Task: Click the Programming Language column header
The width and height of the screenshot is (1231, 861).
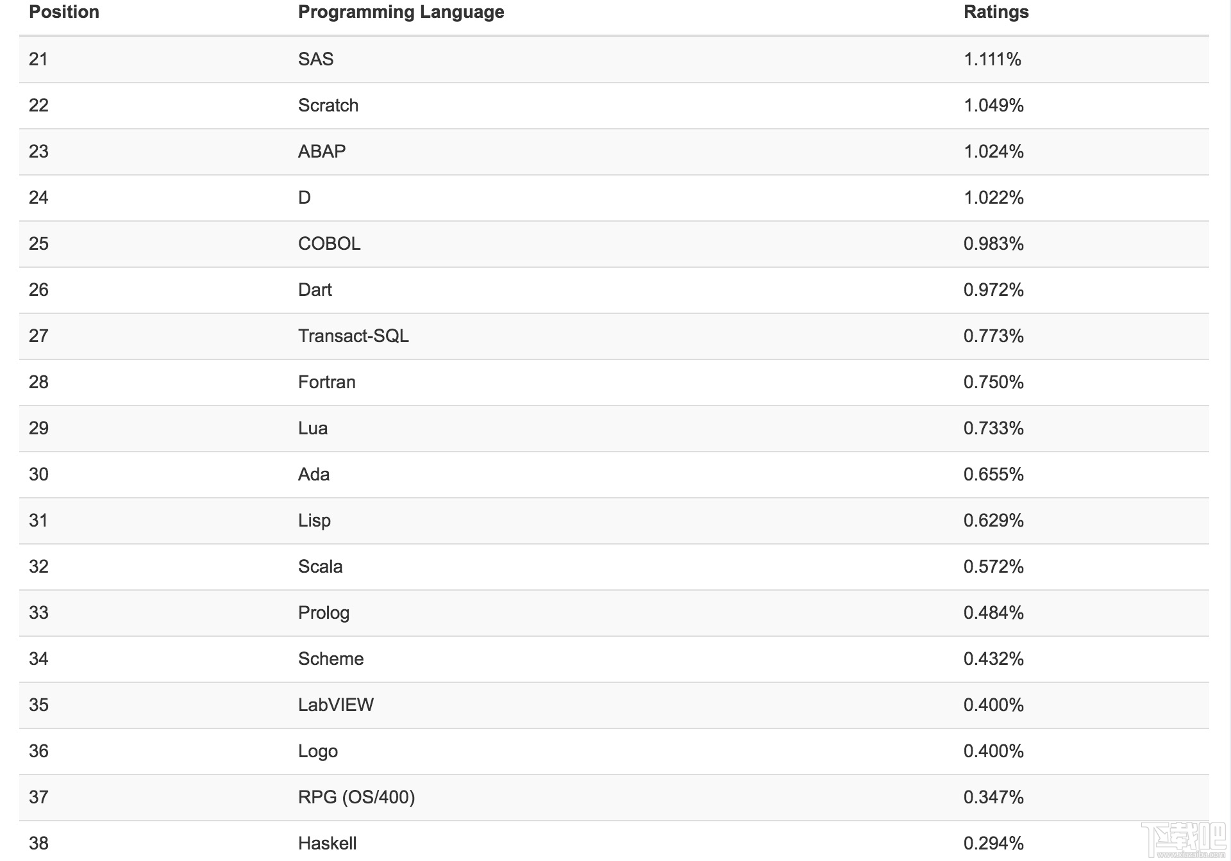Action: (x=401, y=12)
